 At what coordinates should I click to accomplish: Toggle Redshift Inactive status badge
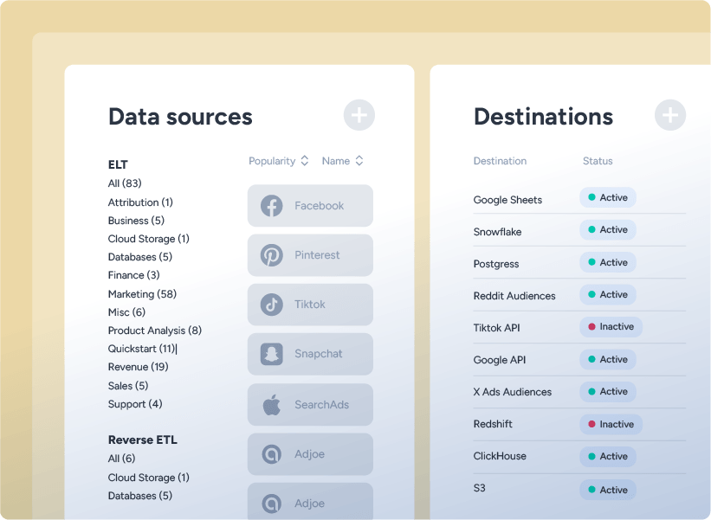click(x=611, y=425)
